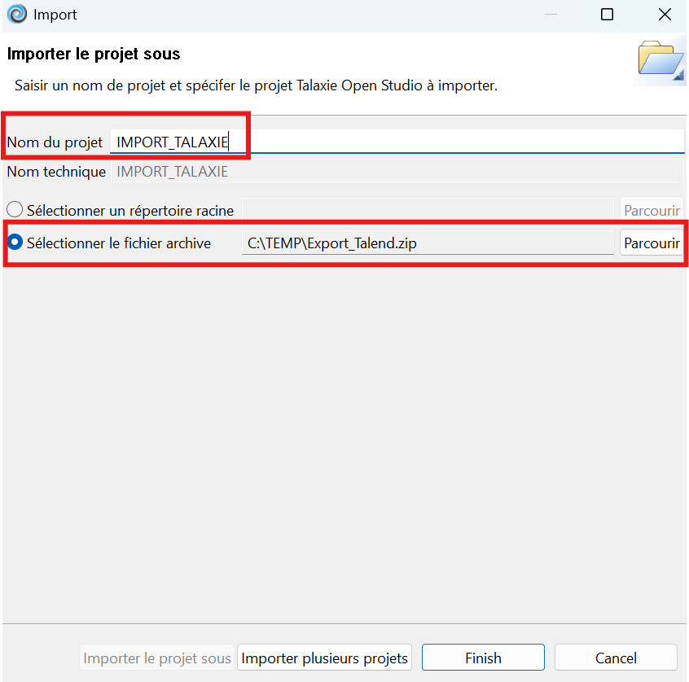Click the Nom technique read-only field
The image size is (689, 682).
(396, 172)
